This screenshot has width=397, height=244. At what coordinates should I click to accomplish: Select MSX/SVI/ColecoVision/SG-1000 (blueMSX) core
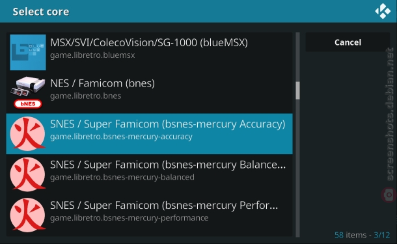click(150, 53)
